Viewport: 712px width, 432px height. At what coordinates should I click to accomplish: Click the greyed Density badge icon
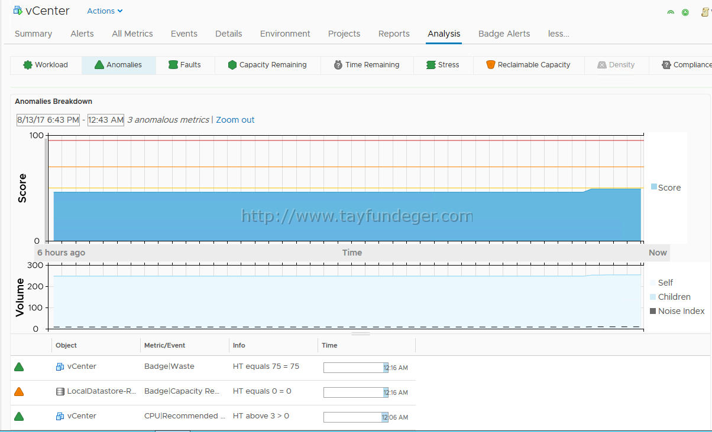pos(602,65)
